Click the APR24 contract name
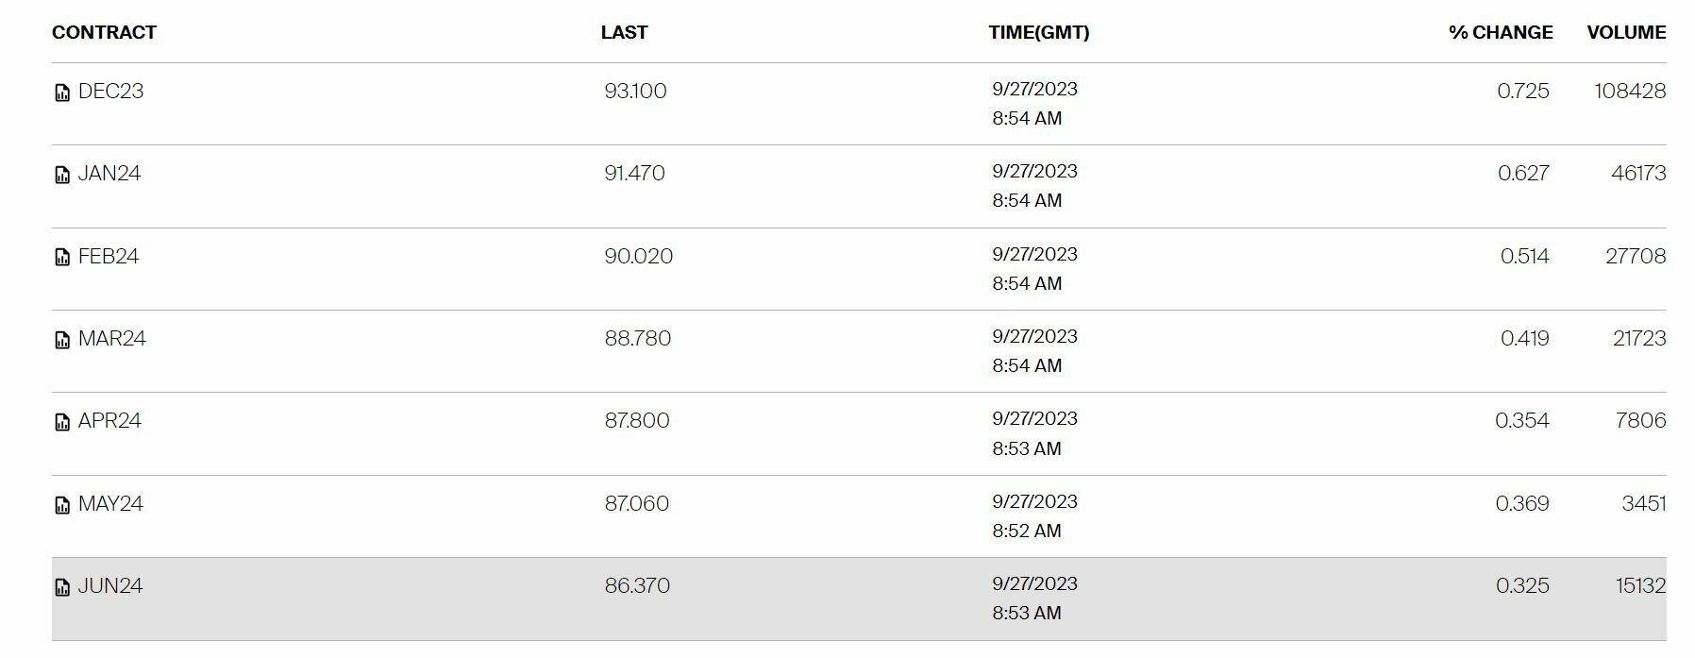 109,420
